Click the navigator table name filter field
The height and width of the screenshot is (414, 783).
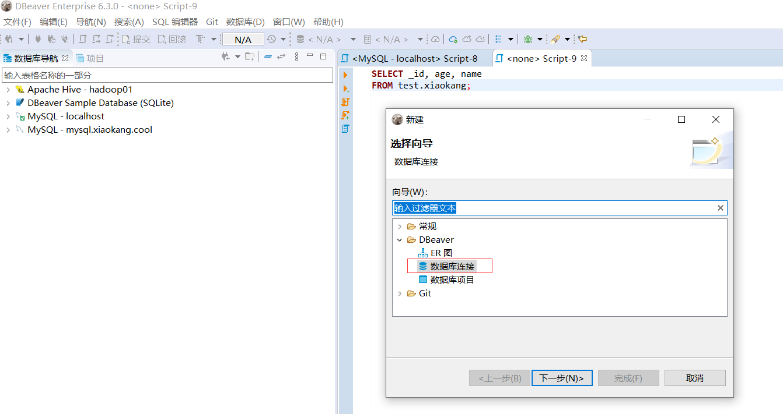point(167,75)
